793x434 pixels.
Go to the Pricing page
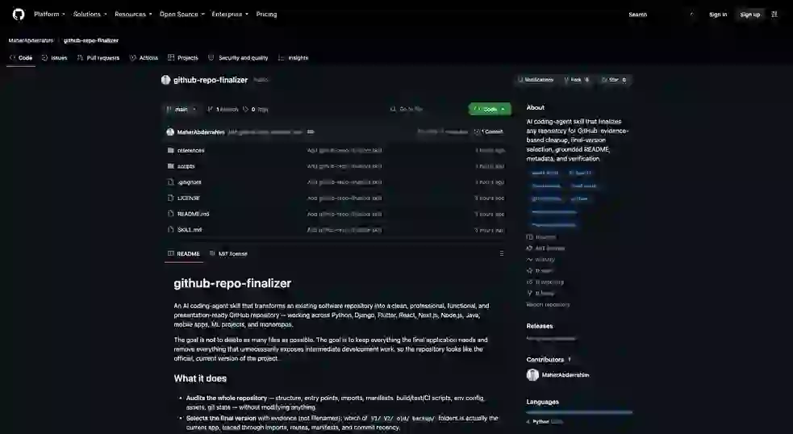[266, 15]
